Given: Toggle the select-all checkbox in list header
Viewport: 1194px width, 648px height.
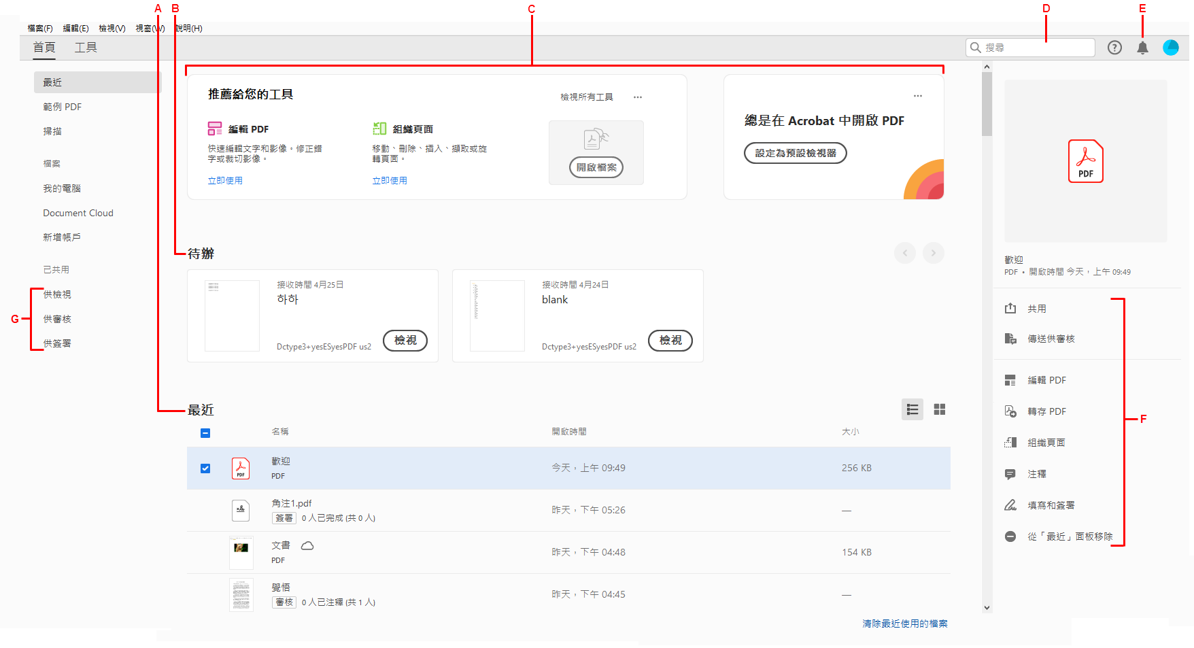Looking at the screenshot, I should coord(205,433).
